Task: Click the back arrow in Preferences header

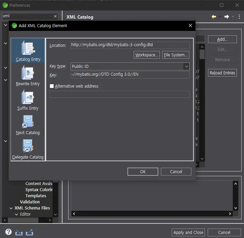Action: click(x=214, y=17)
